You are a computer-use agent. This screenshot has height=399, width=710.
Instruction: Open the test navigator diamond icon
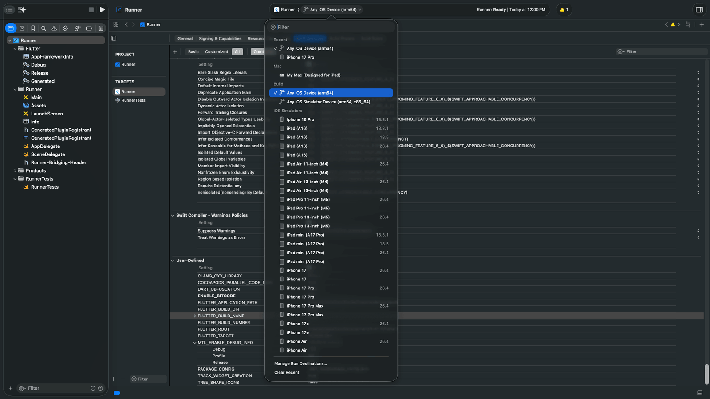pos(65,28)
